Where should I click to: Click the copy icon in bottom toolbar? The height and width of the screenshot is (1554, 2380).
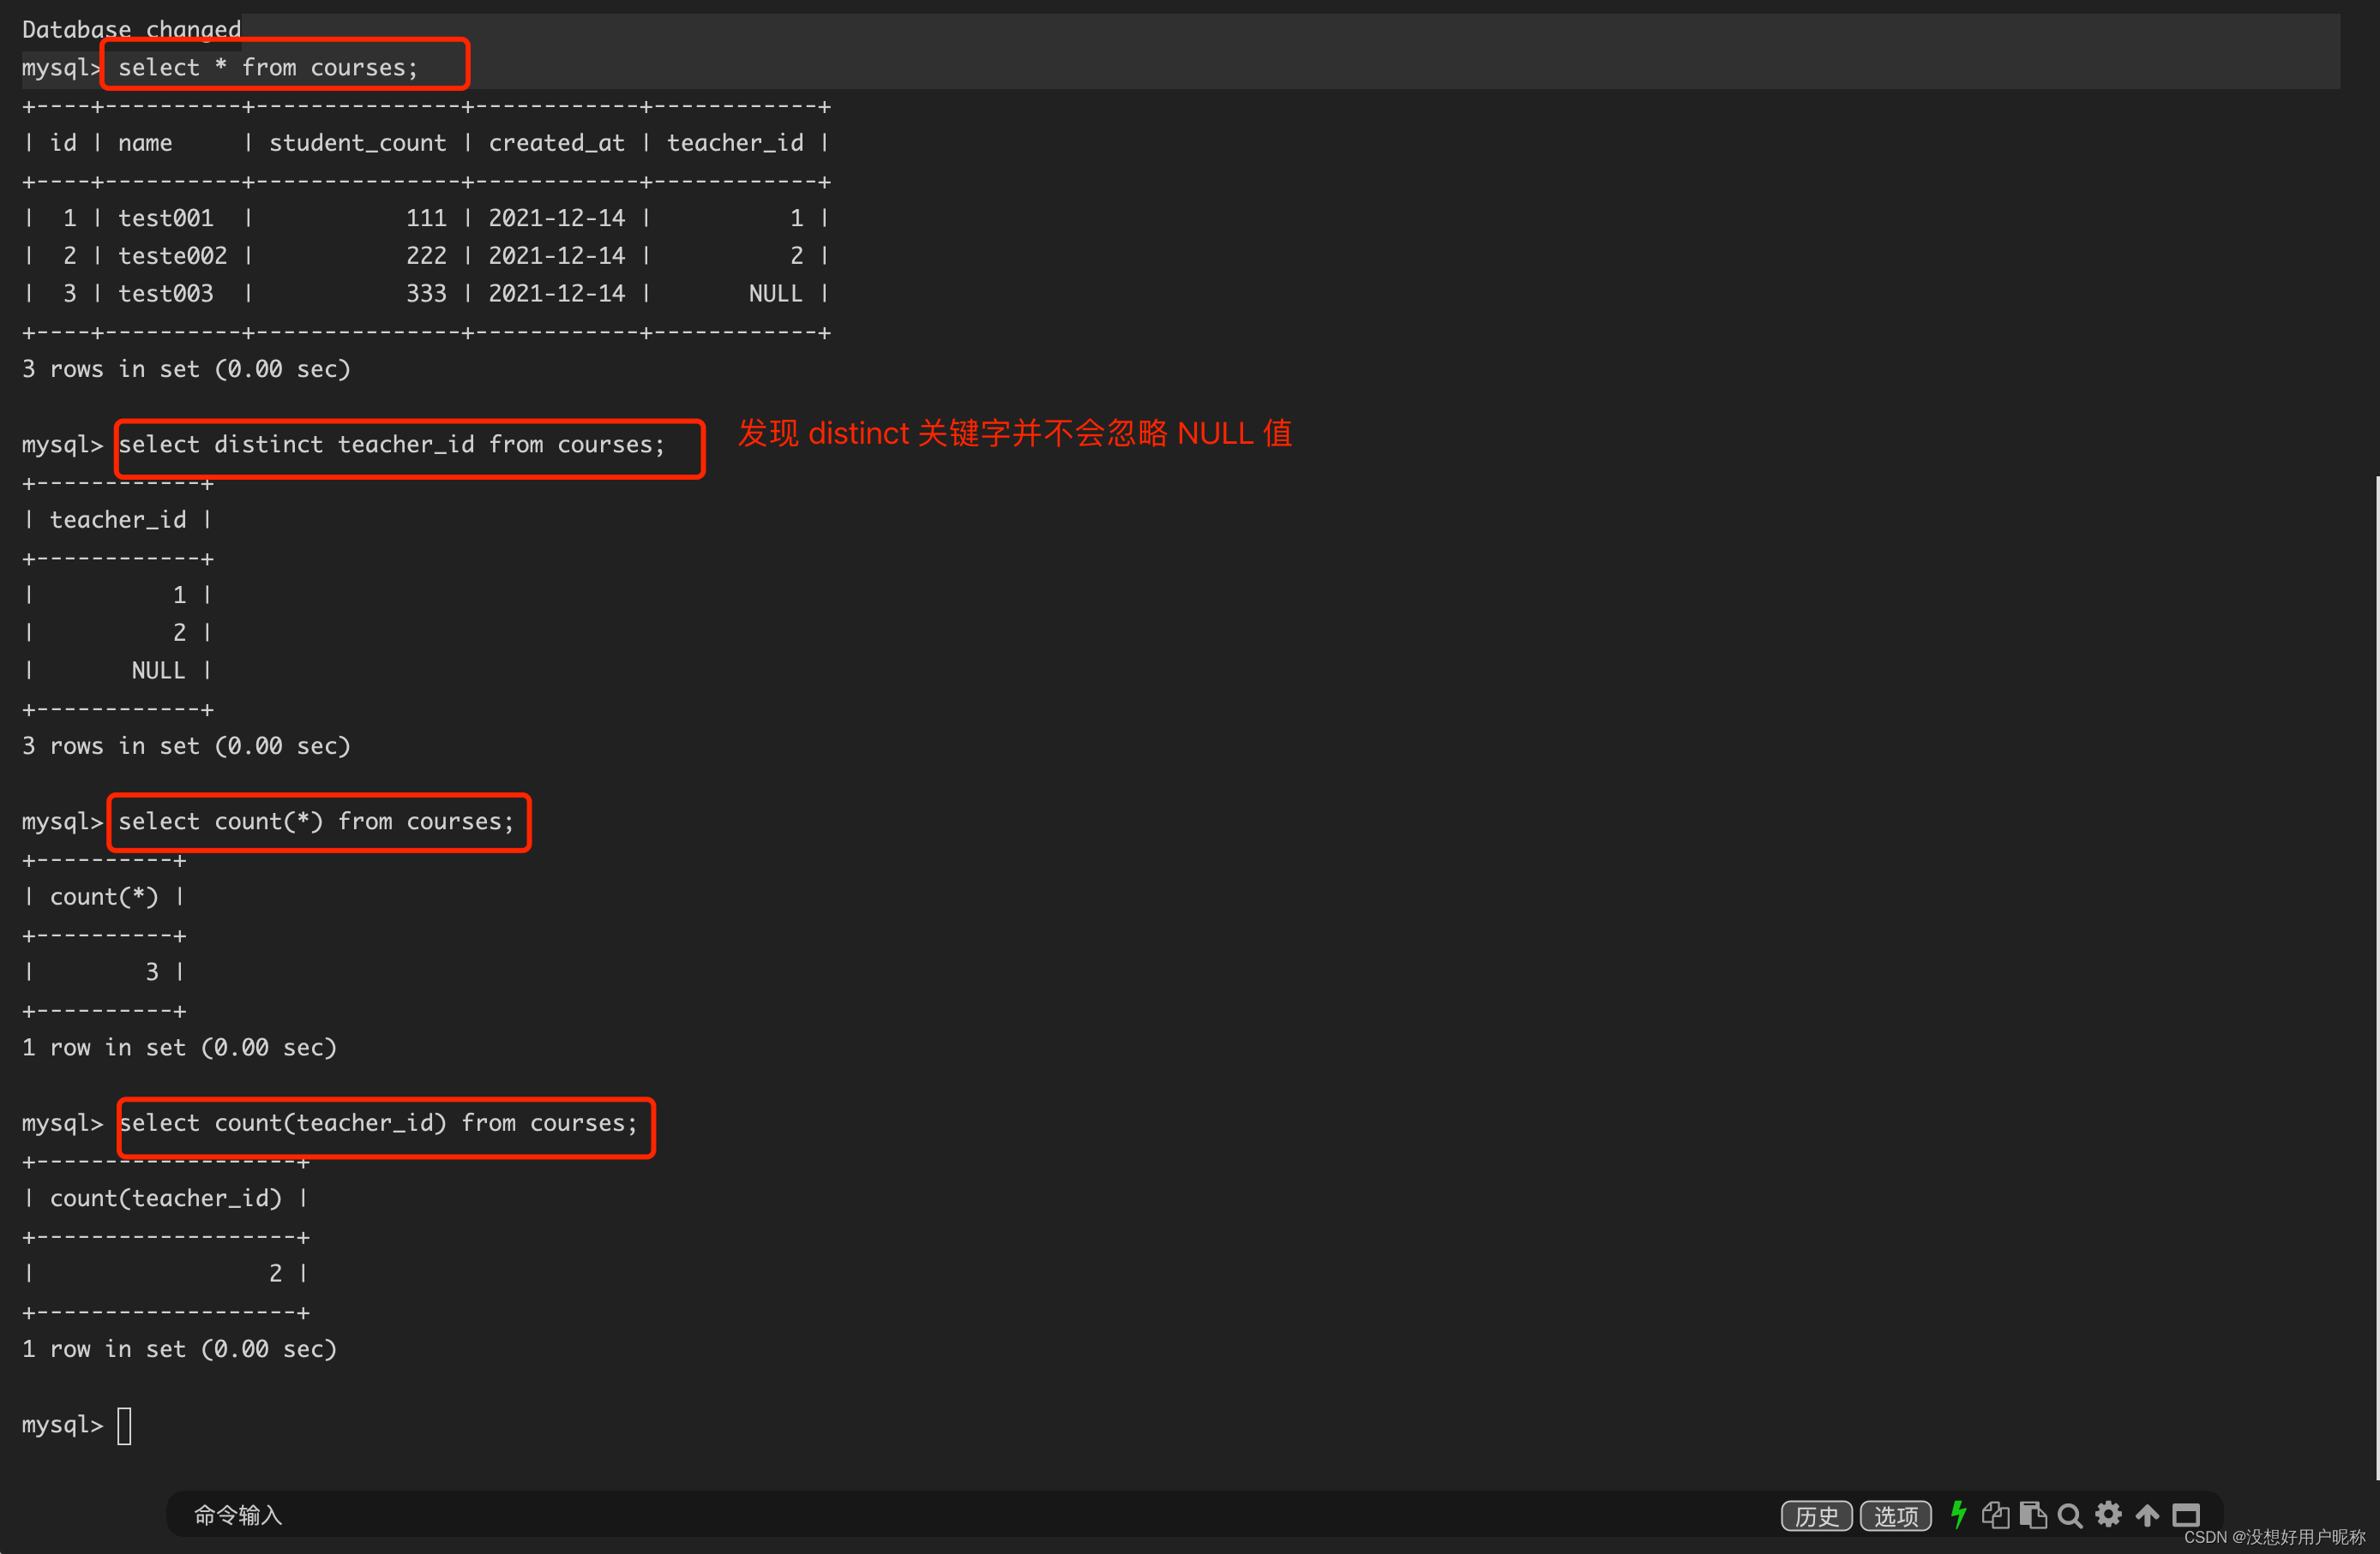tap(1995, 1515)
